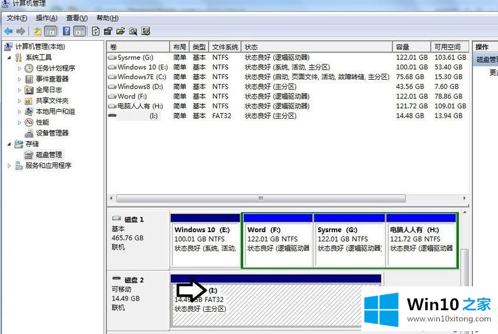Open the 查看(V) menu
The image size is (498, 334).
[77, 18]
